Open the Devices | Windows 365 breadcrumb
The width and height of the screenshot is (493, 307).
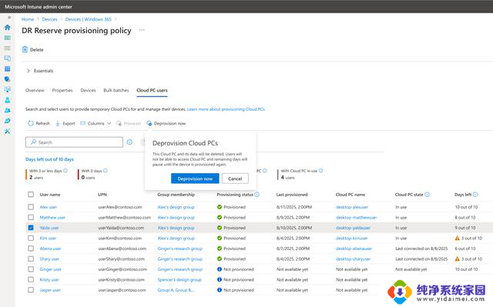[x=89, y=19]
